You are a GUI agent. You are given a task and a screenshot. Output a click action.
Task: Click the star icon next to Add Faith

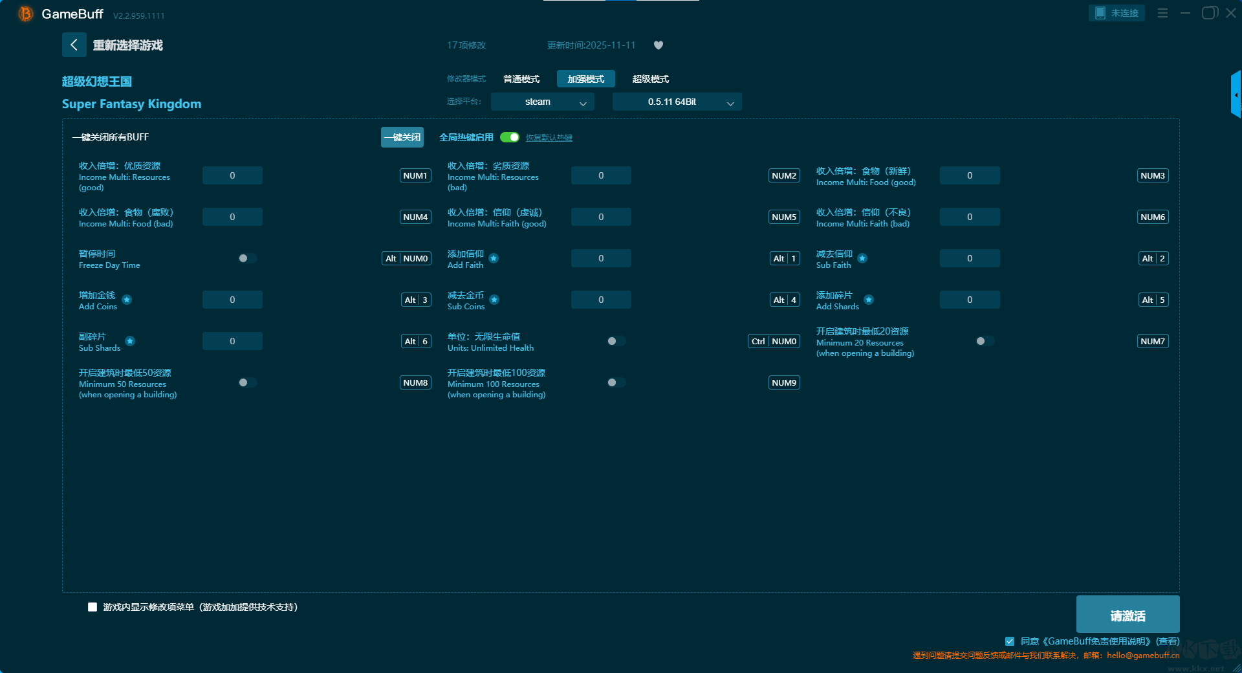click(x=494, y=258)
